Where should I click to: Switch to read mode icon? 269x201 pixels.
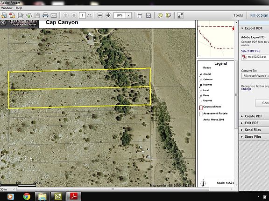180,15
